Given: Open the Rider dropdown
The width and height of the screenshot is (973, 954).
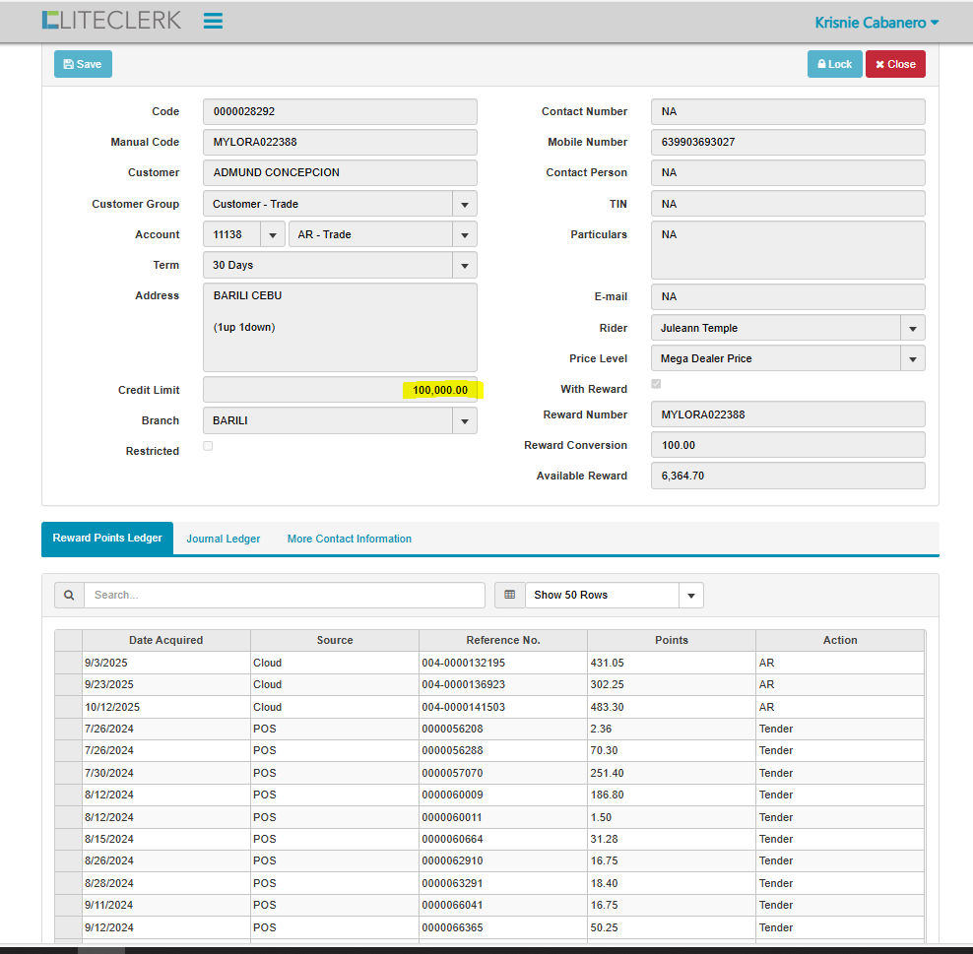Looking at the screenshot, I should pyautogui.click(x=912, y=328).
